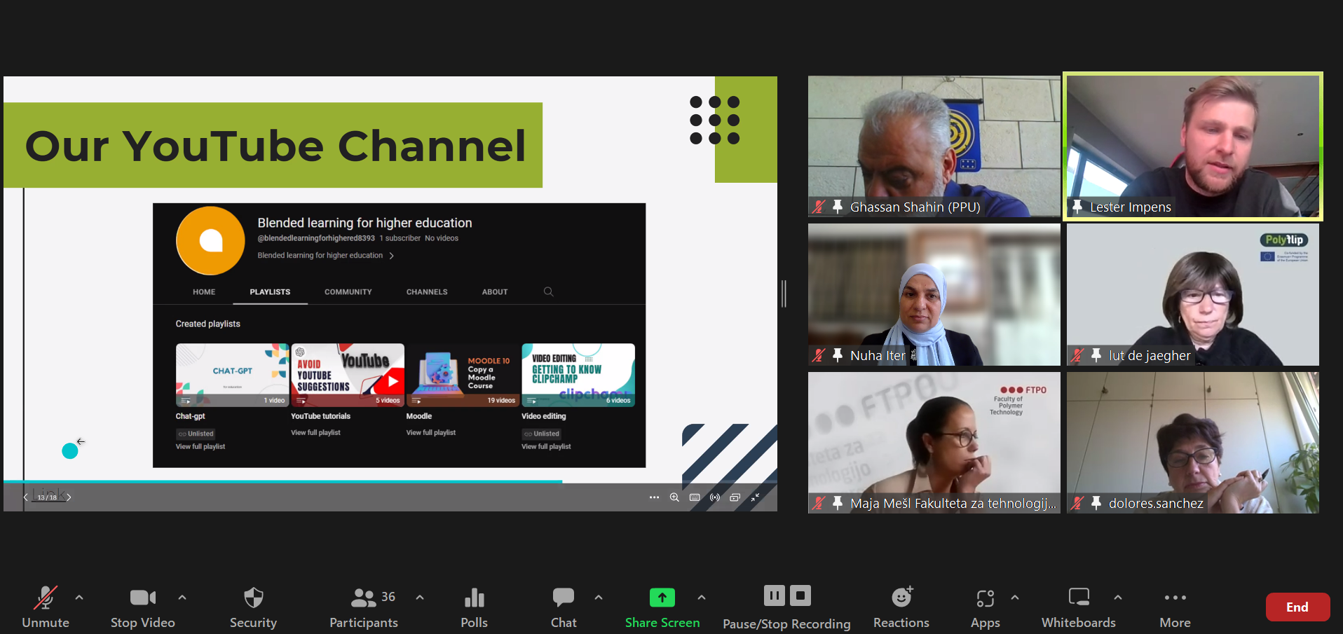The height and width of the screenshot is (634, 1343).
Task: Open the YouTube tutorials playlist thumbnail
Action: pyautogui.click(x=348, y=375)
